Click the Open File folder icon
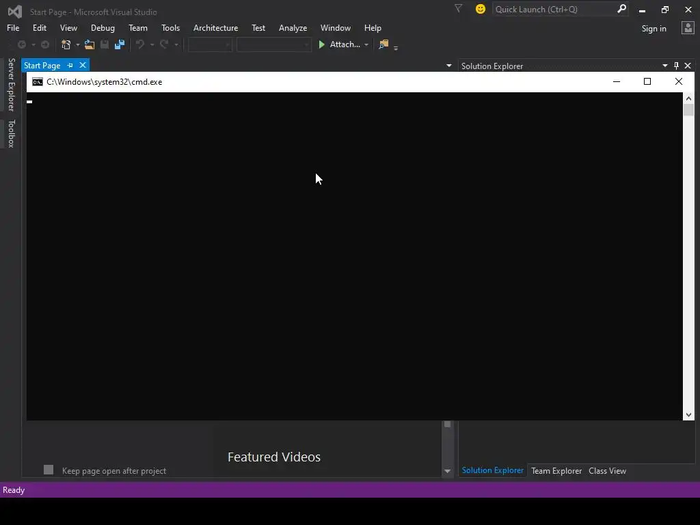700x525 pixels. [90, 44]
